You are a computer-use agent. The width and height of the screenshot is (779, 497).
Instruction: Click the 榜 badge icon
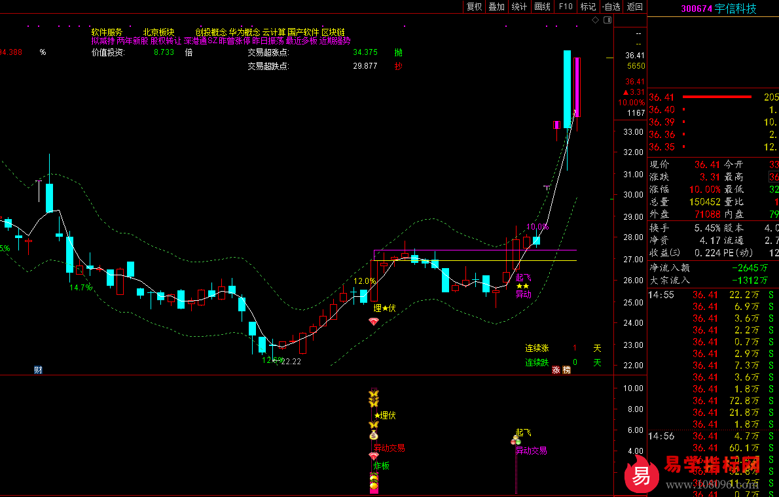567,370
